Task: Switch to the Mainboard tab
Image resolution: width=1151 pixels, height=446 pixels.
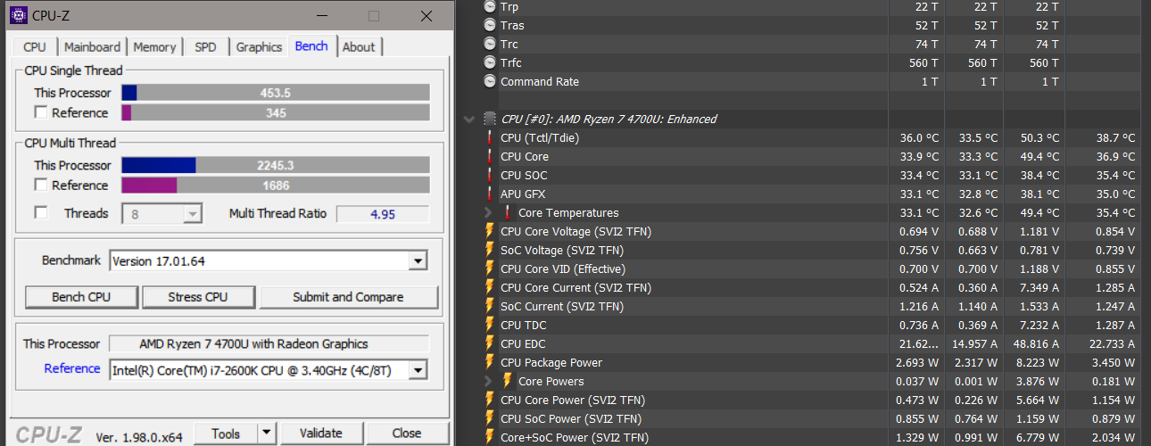Action: click(92, 47)
